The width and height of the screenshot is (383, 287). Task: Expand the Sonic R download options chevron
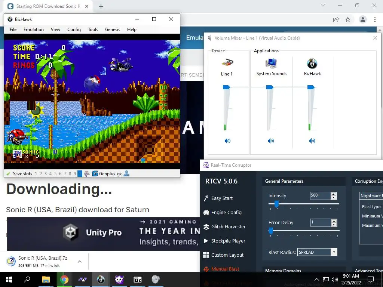click(80, 262)
